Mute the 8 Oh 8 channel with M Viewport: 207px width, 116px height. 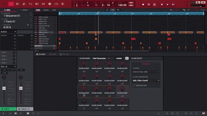click(5, 70)
